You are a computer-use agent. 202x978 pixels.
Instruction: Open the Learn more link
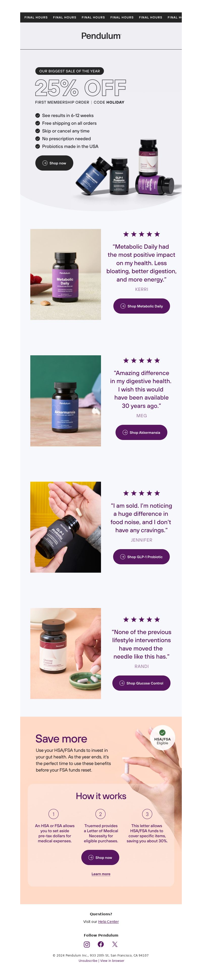click(x=101, y=874)
